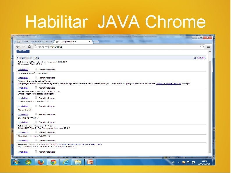Click the Action Center flag tray icon
This screenshot has height=173, width=231.
[188, 162]
